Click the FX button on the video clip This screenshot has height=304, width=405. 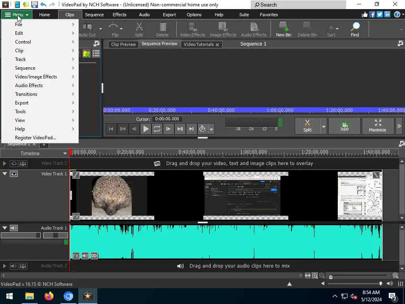click(76, 217)
